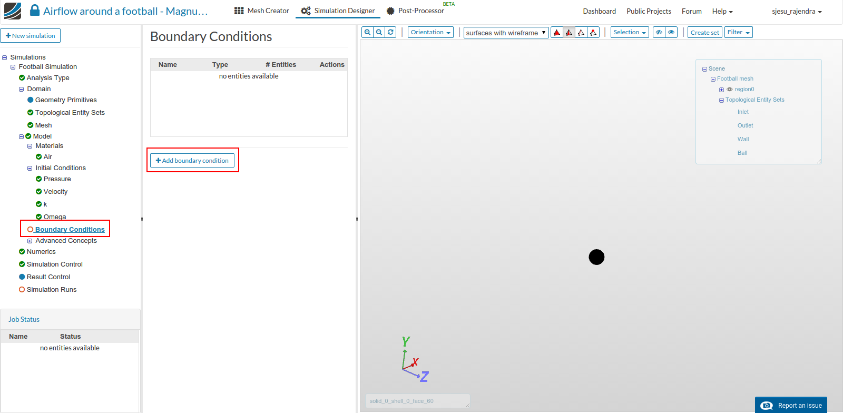Select the last render mode icon with red vertex

[593, 33]
